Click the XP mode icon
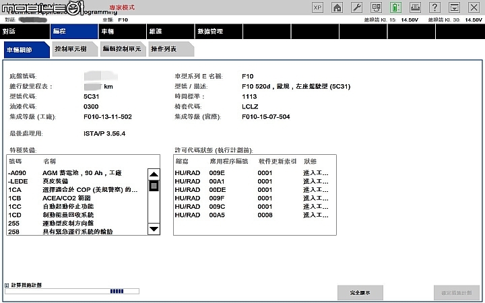485x303 pixels. tap(317, 7)
